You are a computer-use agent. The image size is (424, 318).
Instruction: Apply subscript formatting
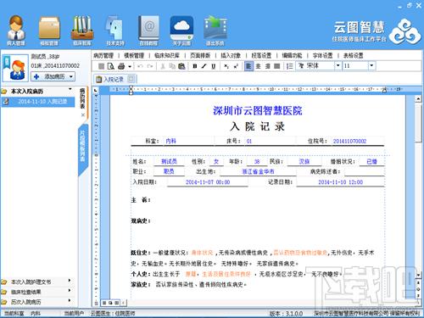point(226,66)
